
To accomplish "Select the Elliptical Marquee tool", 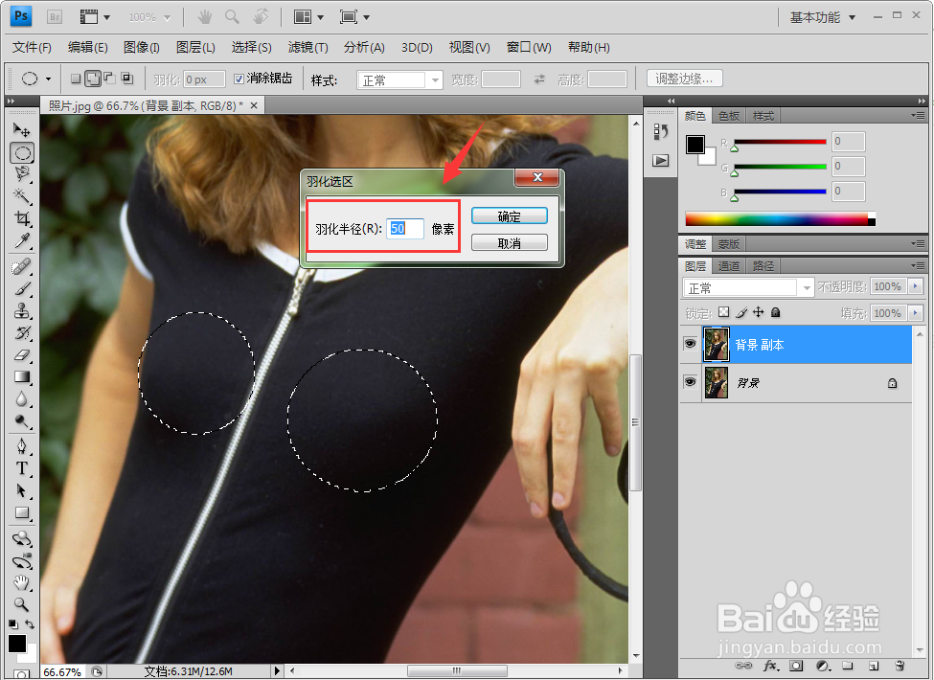I will click(x=23, y=152).
